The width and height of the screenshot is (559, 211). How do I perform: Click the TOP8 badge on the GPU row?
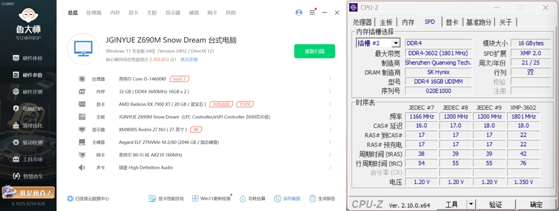pos(245,104)
